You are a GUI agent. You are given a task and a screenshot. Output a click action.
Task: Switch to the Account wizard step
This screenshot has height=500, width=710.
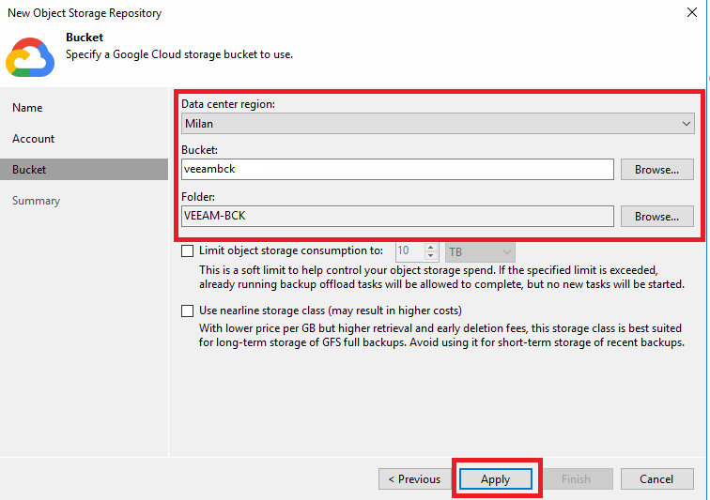tap(33, 139)
